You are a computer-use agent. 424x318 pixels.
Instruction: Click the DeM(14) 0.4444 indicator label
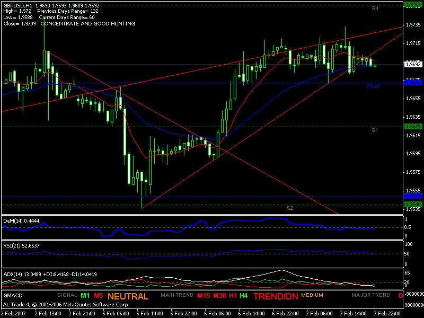coord(21,221)
